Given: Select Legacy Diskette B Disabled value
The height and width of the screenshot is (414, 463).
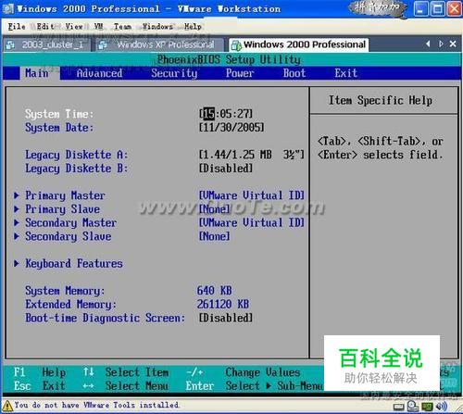Looking at the screenshot, I should [x=226, y=169].
